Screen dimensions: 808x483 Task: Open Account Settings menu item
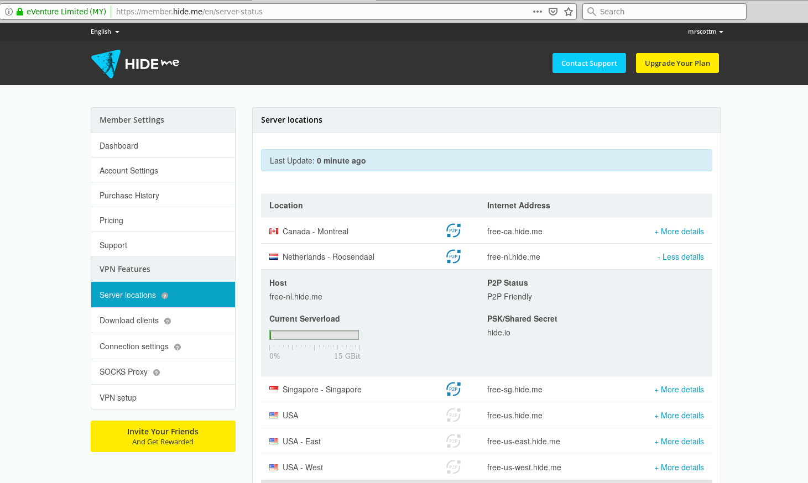(163, 170)
